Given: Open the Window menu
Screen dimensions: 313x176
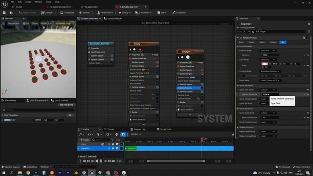Looking at the screenshot, I should pos(38,2).
